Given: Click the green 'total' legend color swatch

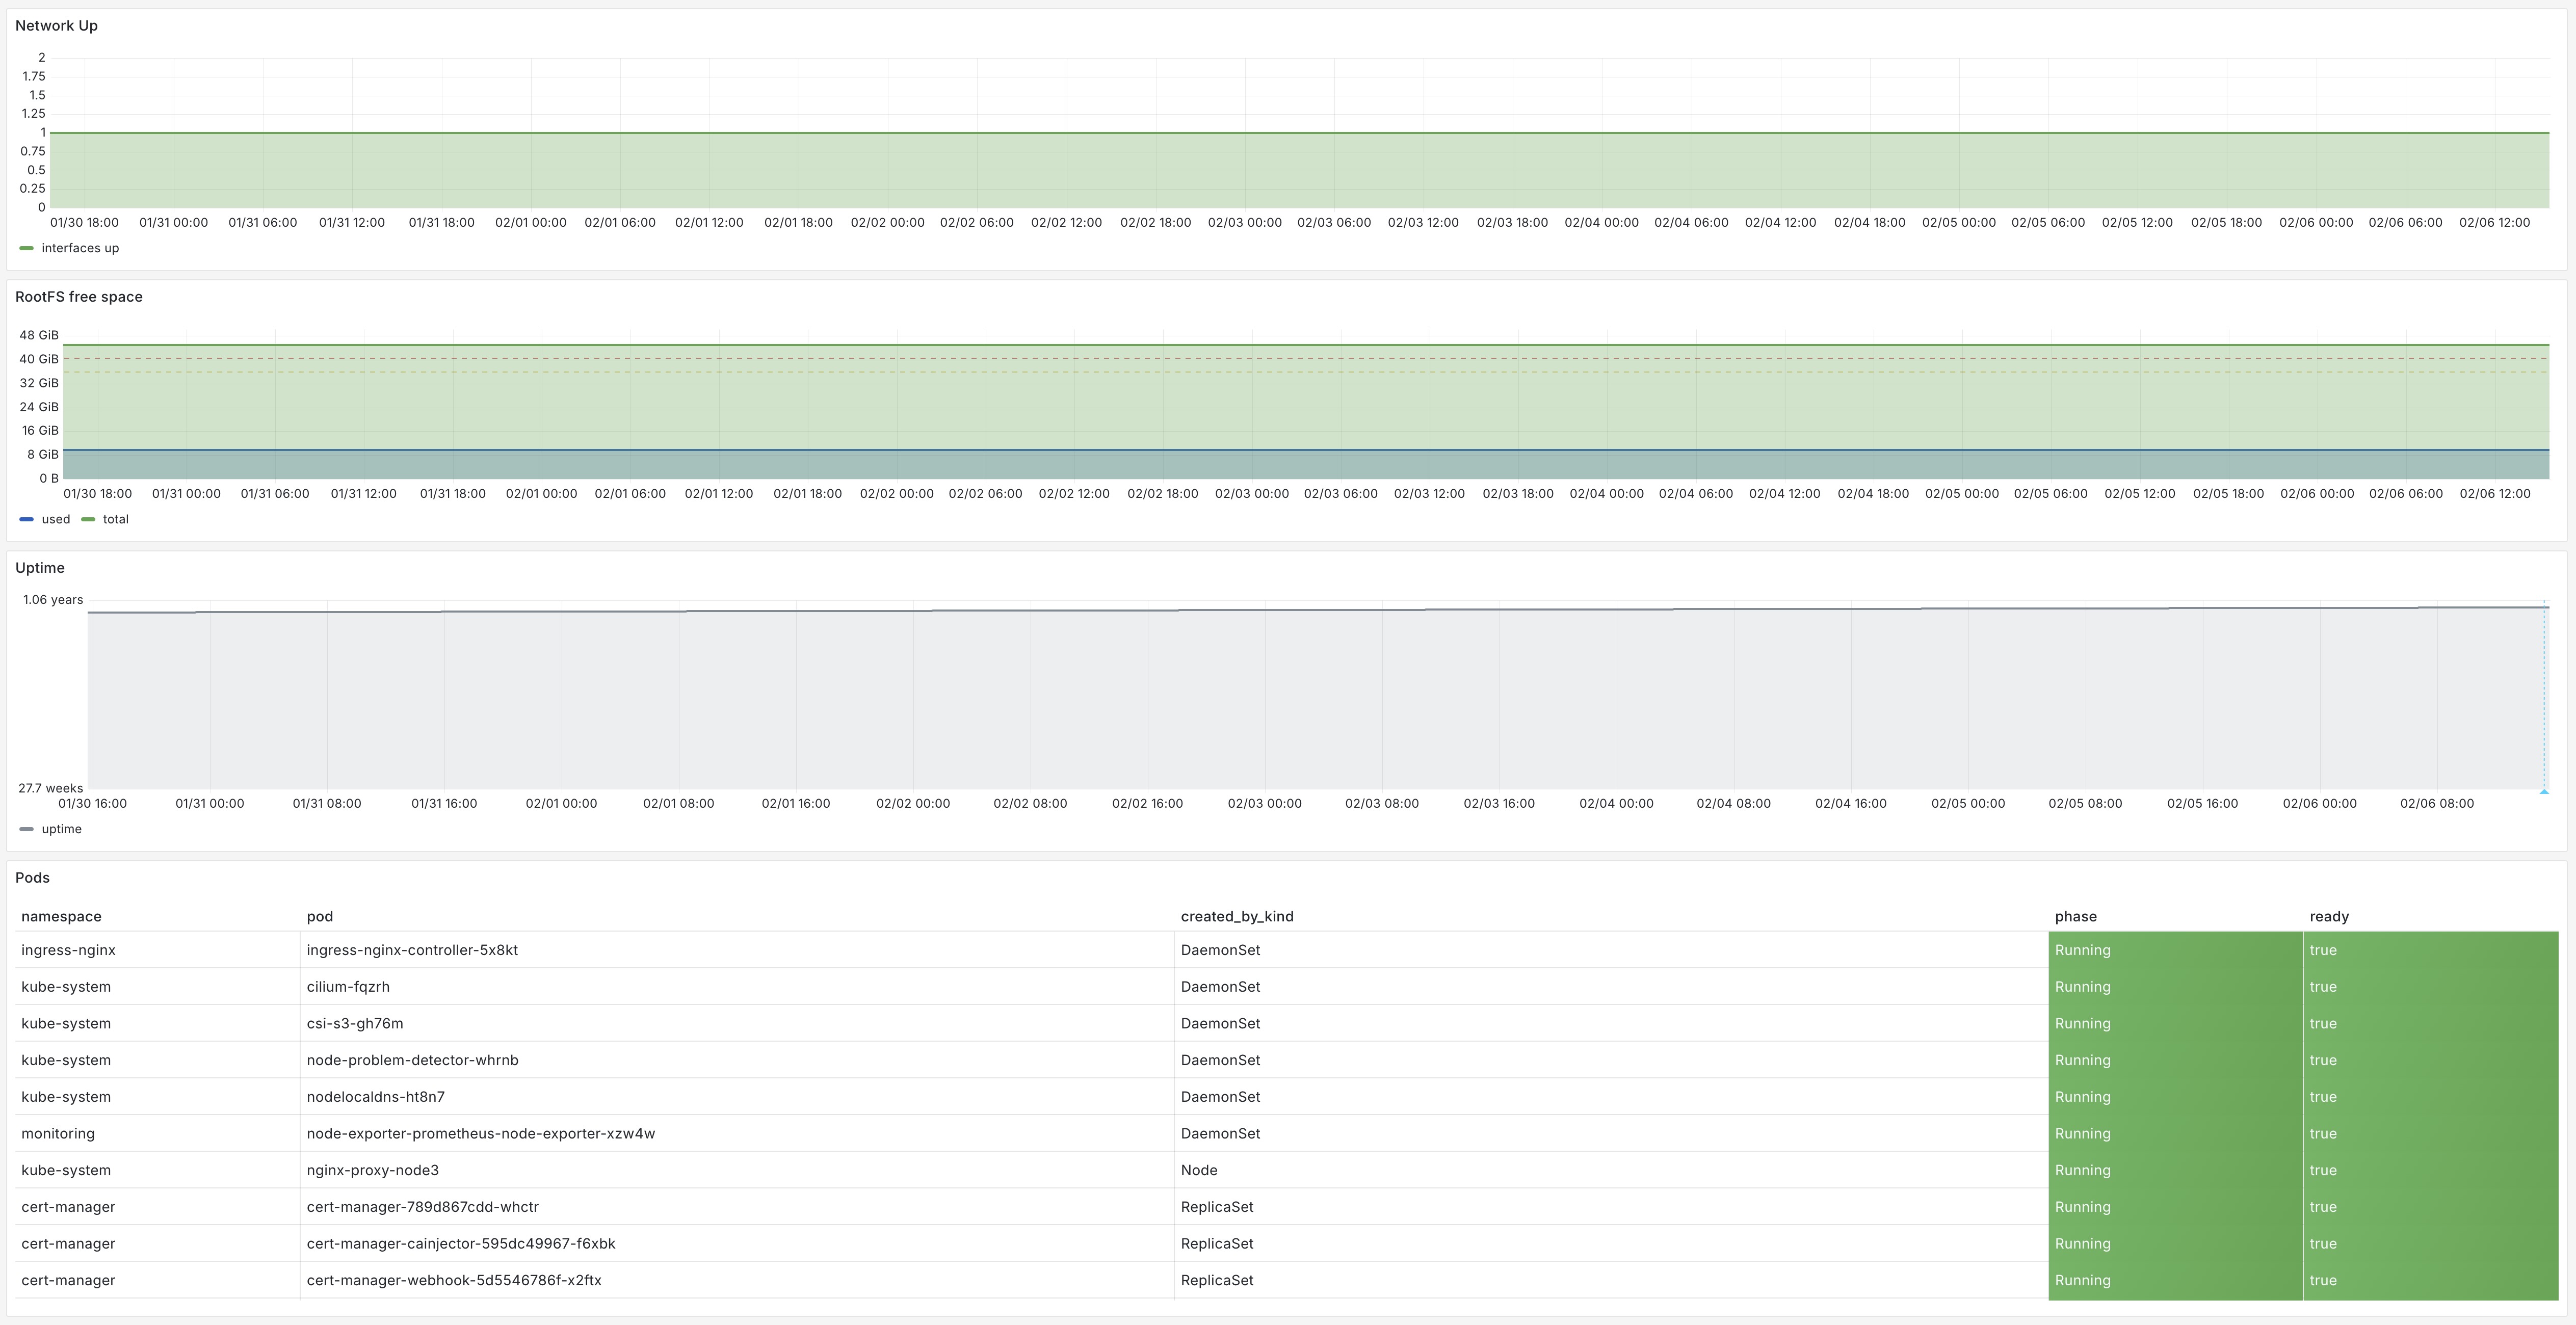Looking at the screenshot, I should click(x=88, y=519).
